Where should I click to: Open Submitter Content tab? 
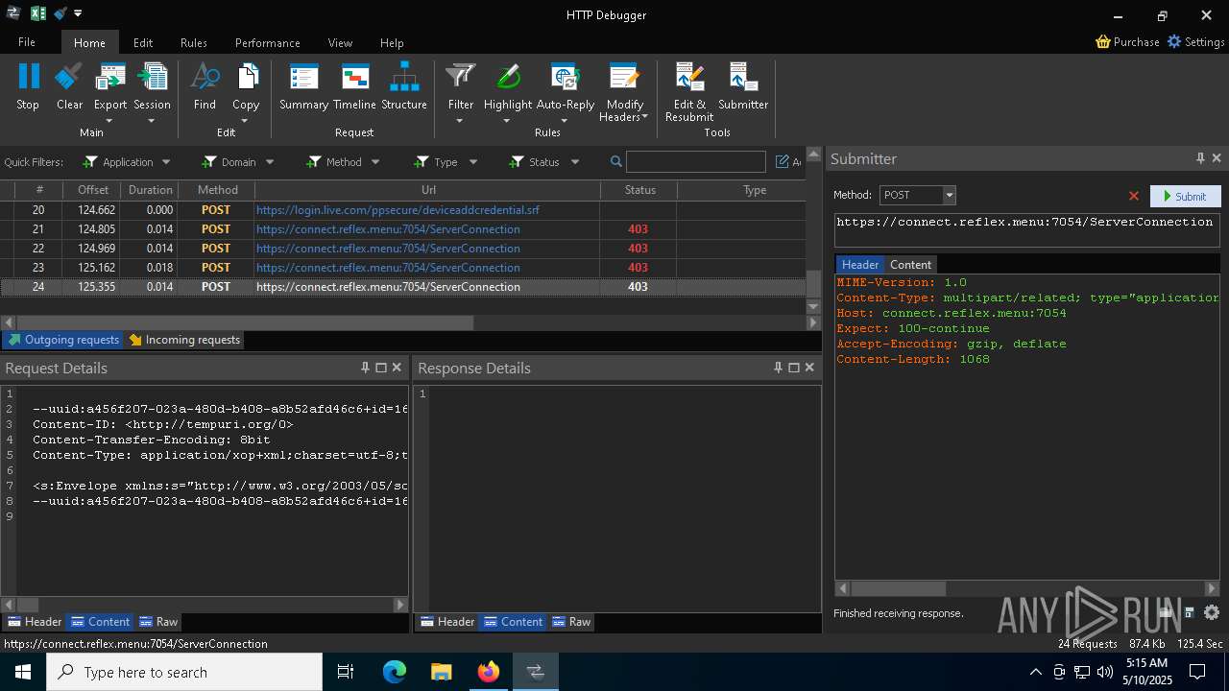pos(910,265)
